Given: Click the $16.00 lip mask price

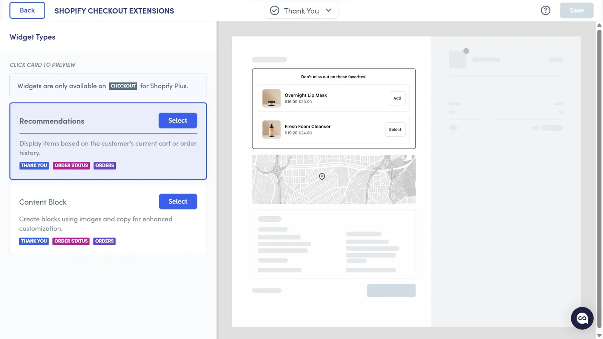Looking at the screenshot, I should [291, 102].
